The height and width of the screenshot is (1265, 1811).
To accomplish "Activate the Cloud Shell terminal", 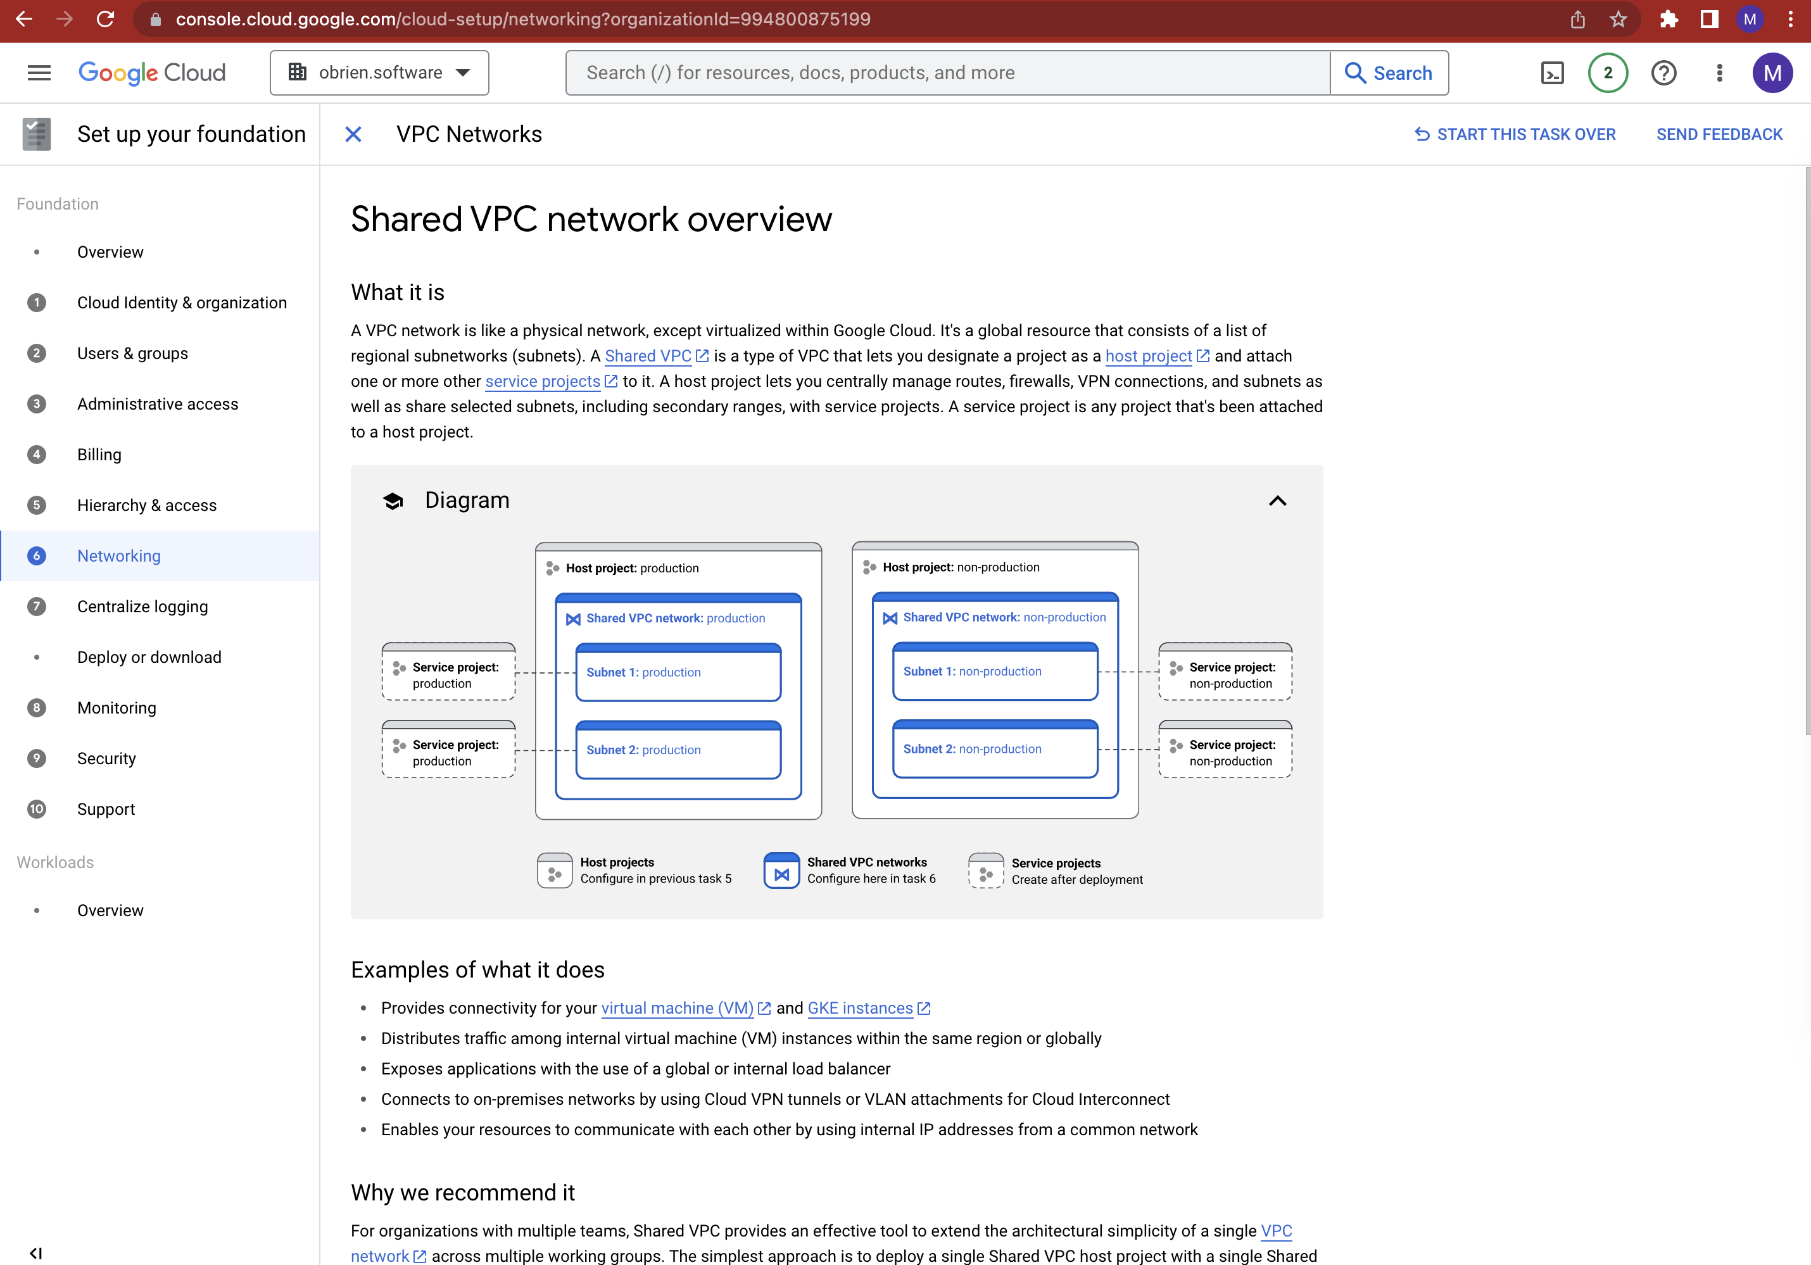I will point(1551,73).
